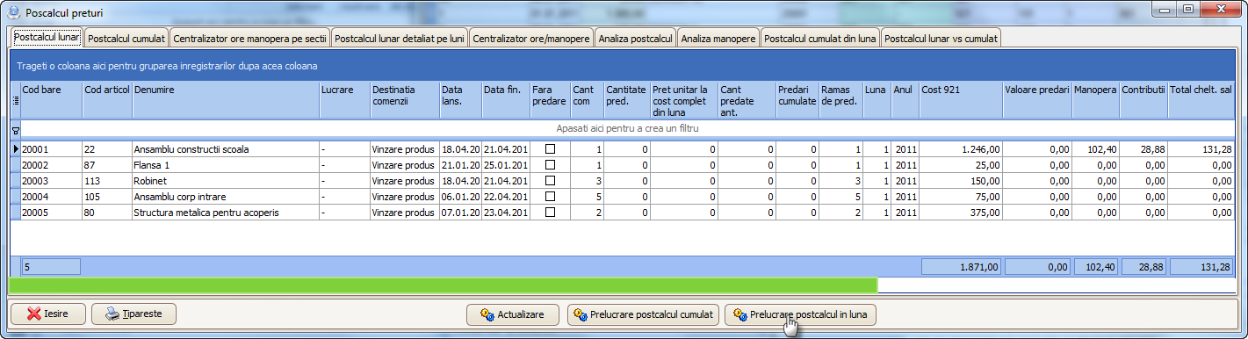Toggle Fara predare for Ansamblu constructii scoala
Screen dimensions: 1248x339
[x=551, y=149]
